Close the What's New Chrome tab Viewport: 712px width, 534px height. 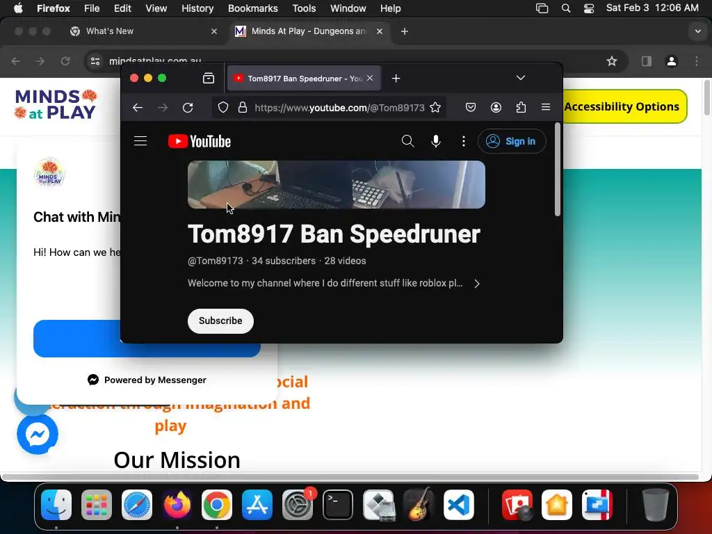214,31
